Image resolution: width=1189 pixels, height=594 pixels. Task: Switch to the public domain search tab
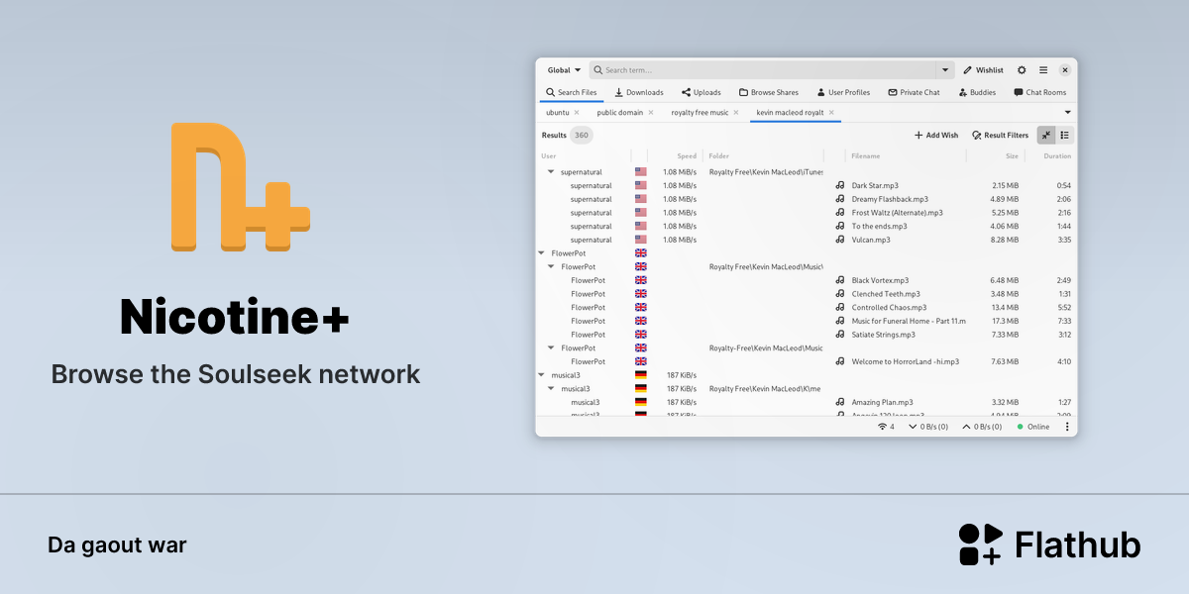620,113
